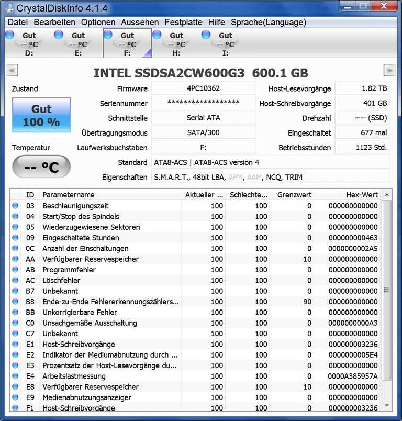Open the Festplatte menu

(184, 22)
